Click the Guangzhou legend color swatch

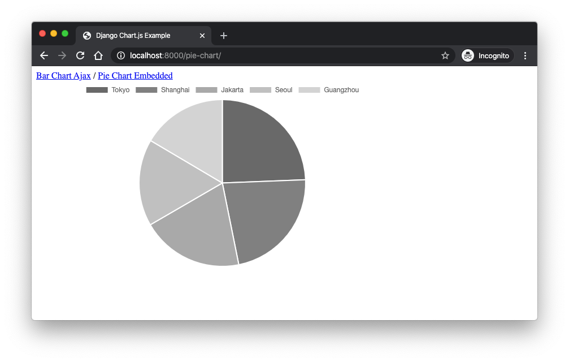click(309, 89)
